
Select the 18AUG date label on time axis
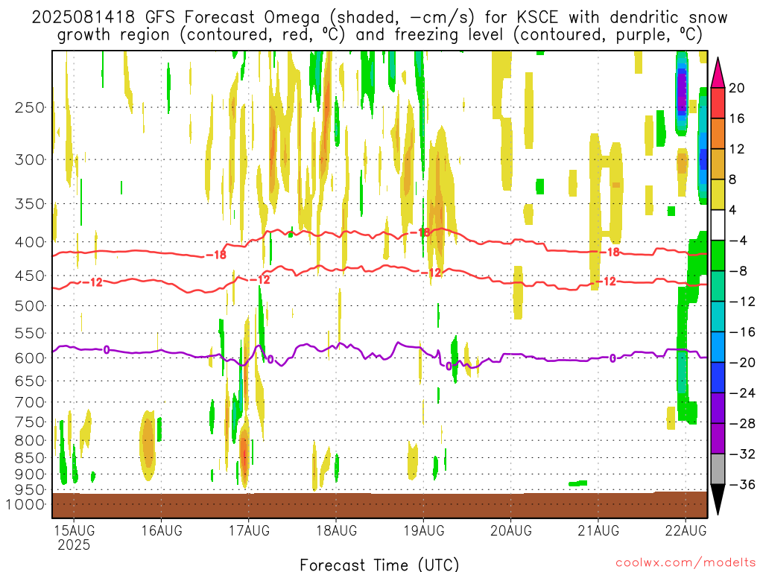pyautogui.click(x=336, y=530)
